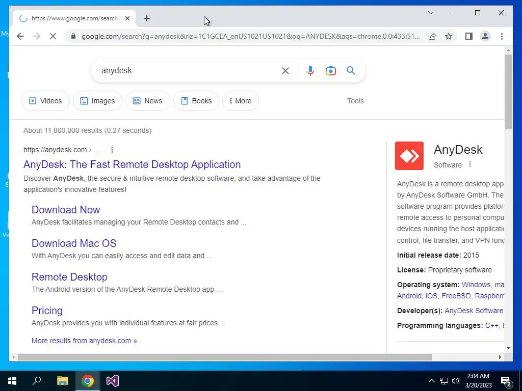Open the tab search chevron
The width and height of the screenshot is (522, 391).
(430, 13)
